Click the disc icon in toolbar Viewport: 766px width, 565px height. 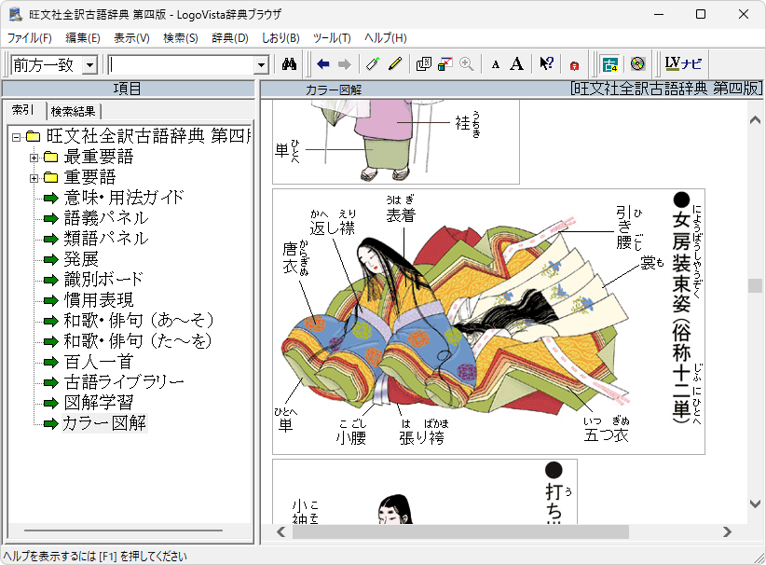637,64
